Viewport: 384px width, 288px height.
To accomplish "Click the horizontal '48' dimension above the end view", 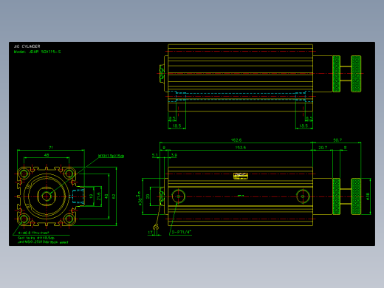I will click(47, 155).
